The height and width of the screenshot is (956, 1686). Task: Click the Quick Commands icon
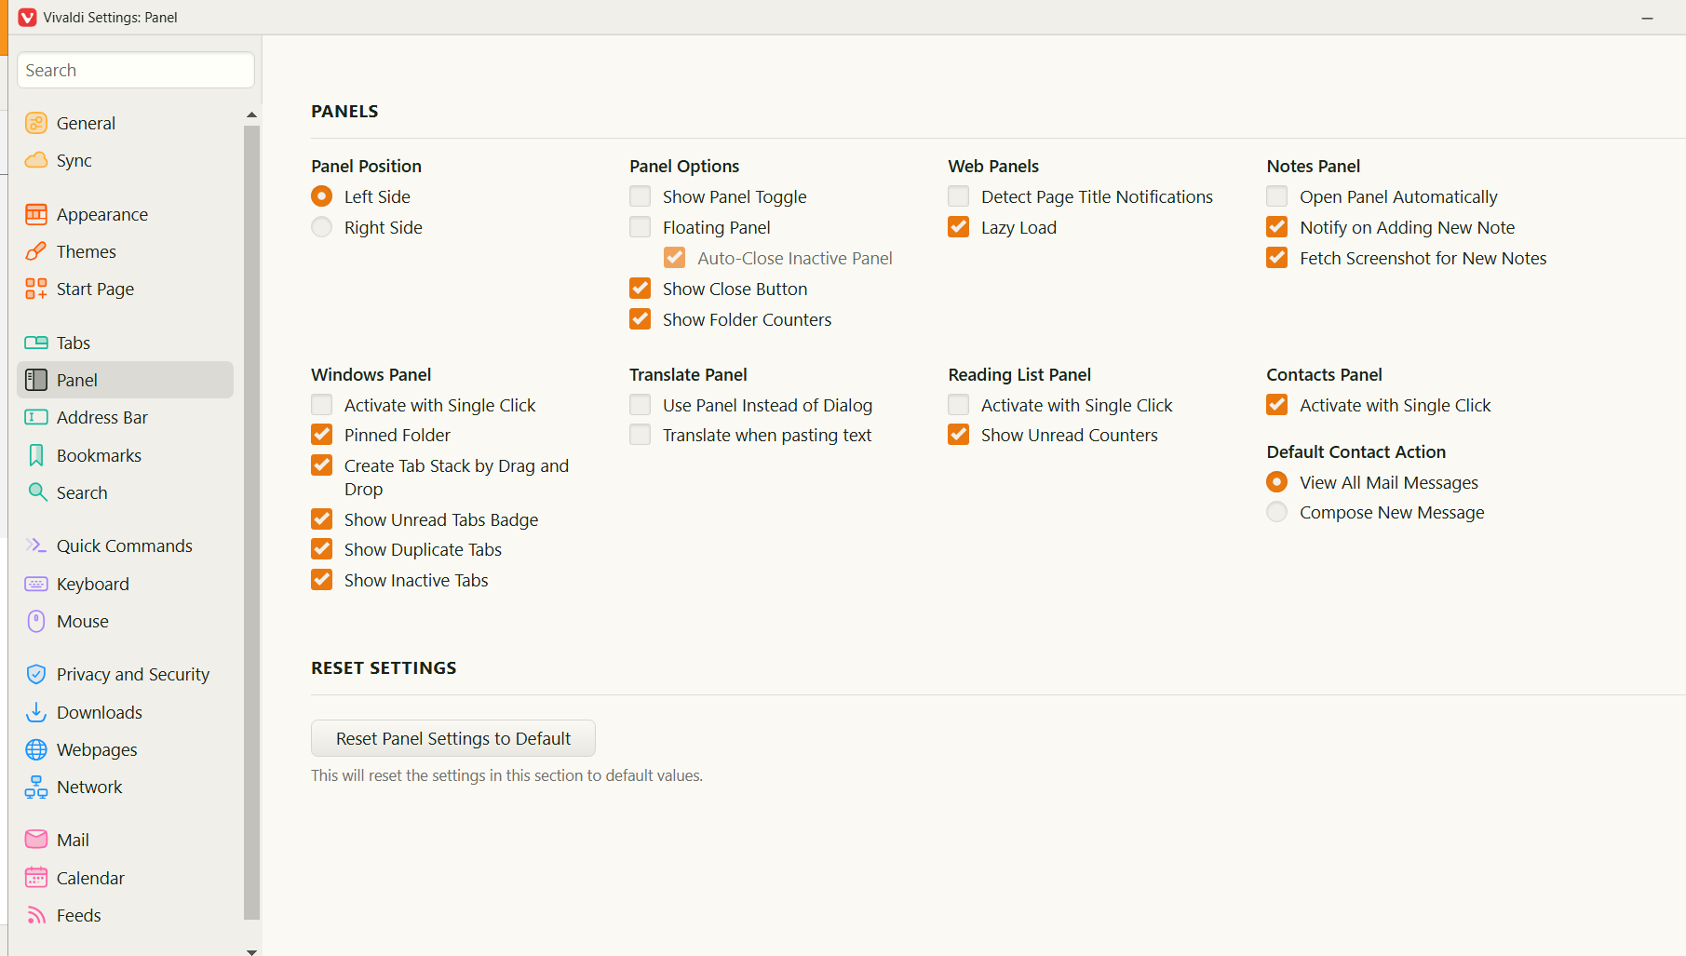(x=36, y=545)
